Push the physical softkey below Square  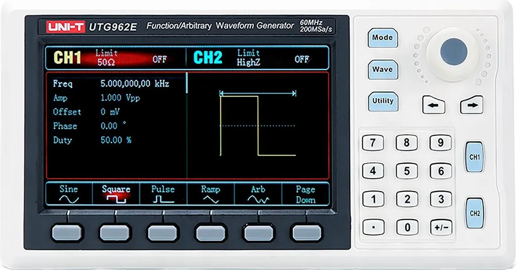pos(115,233)
